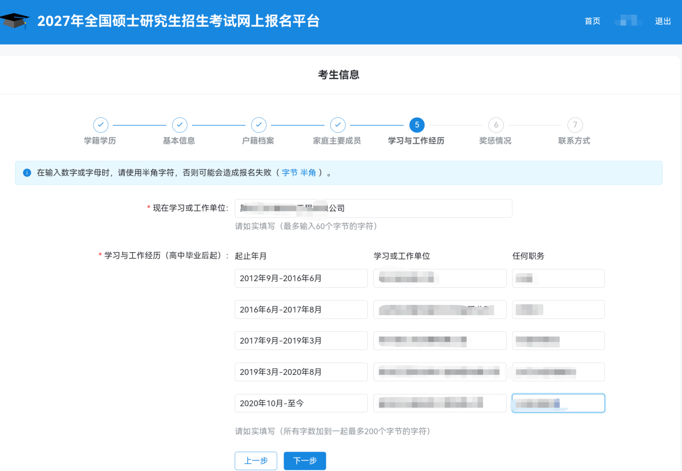Click 退出 to log out
Image resolution: width=682 pixels, height=471 pixels.
tap(663, 21)
